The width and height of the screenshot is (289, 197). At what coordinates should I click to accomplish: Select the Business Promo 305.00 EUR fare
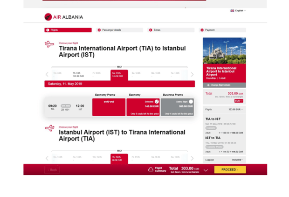click(177, 107)
